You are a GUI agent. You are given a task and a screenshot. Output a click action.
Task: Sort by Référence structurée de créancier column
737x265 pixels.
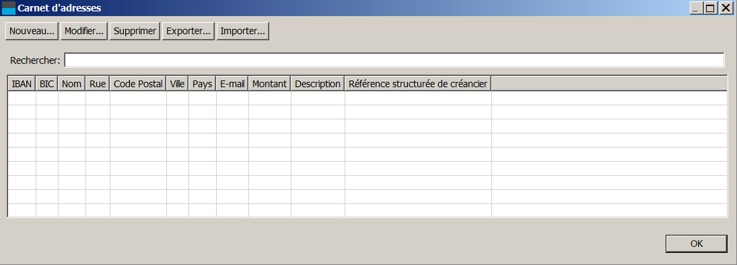tap(419, 84)
